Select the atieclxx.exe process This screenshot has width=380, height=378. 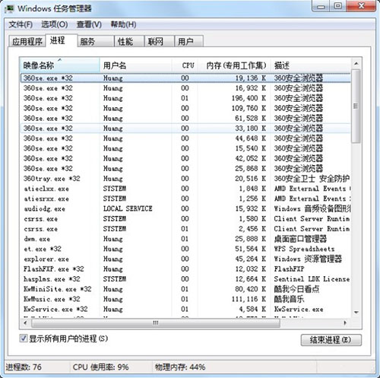click(185, 189)
